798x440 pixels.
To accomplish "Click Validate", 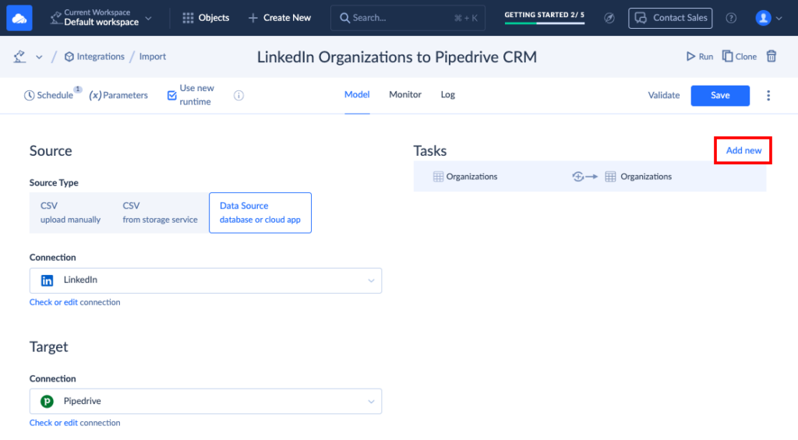I will [x=664, y=95].
